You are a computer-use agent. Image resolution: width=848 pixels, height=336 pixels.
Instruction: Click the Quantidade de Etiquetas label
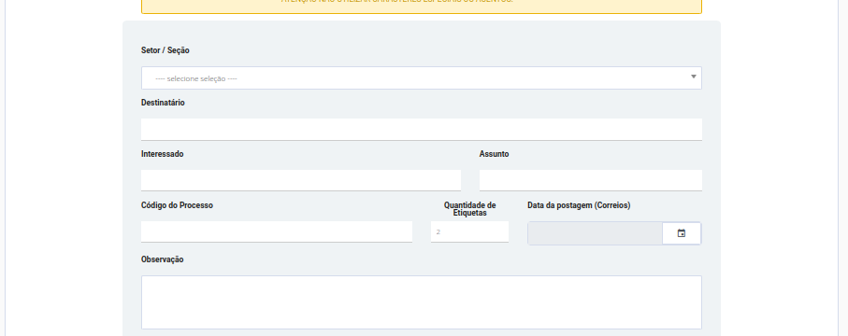pyautogui.click(x=469, y=209)
